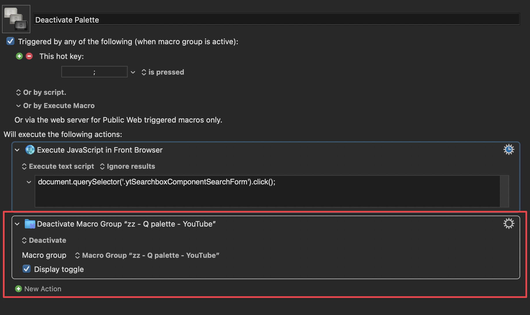Open the hot key dropdown arrow
Viewport: 530px width, 315px height.
coord(133,72)
